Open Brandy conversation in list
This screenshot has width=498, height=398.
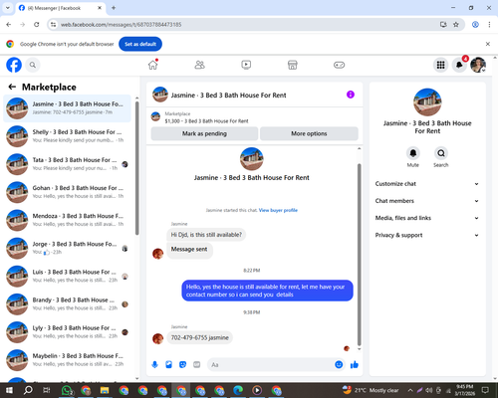(67, 304)
